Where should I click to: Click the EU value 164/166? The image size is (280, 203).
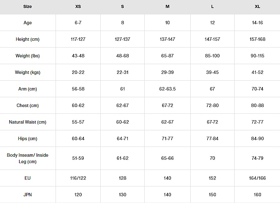coord(257,178)
